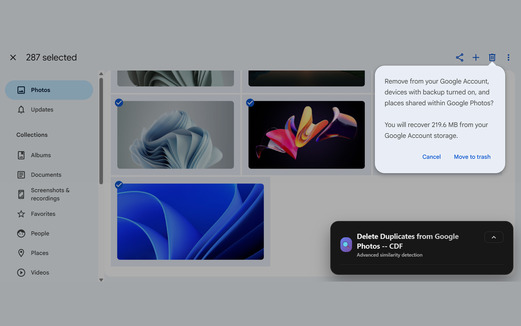Image resolution: width=521 pixels, height=326 pixels.
Task: Clear selection with the X icon
Action: (13, 57)
